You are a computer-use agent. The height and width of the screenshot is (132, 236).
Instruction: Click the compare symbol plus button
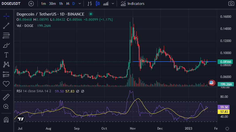click(x=31, y=4)
